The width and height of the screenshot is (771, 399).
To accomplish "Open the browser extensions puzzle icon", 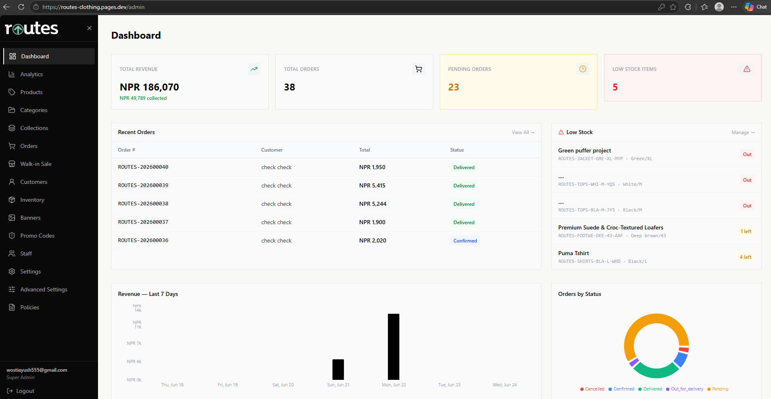I will [x=688, y=7].
